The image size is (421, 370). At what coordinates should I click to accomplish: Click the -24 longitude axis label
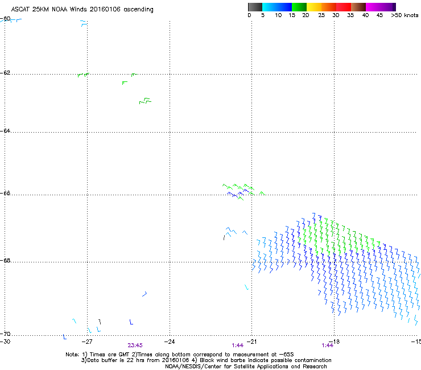coord(170,342)
